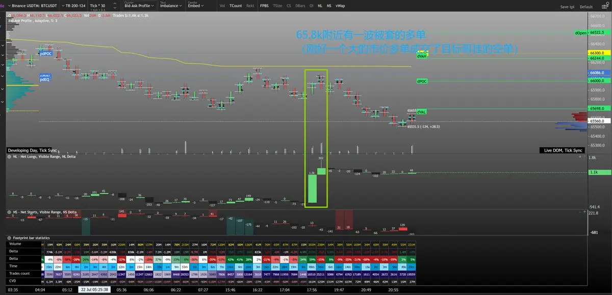
Task: Click the Save tpl button
Action: tap(567, 7)
